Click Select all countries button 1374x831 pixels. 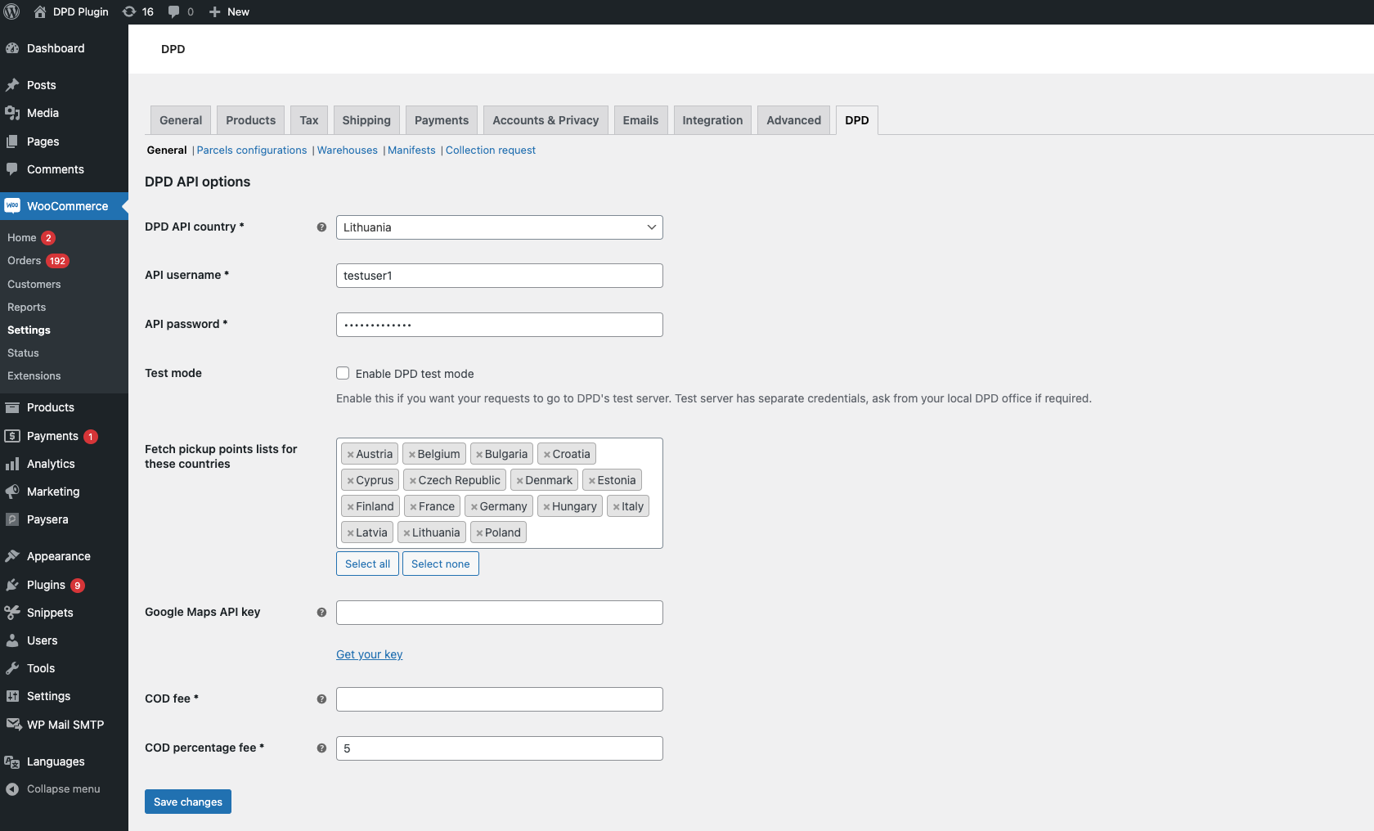coord(367,564)
